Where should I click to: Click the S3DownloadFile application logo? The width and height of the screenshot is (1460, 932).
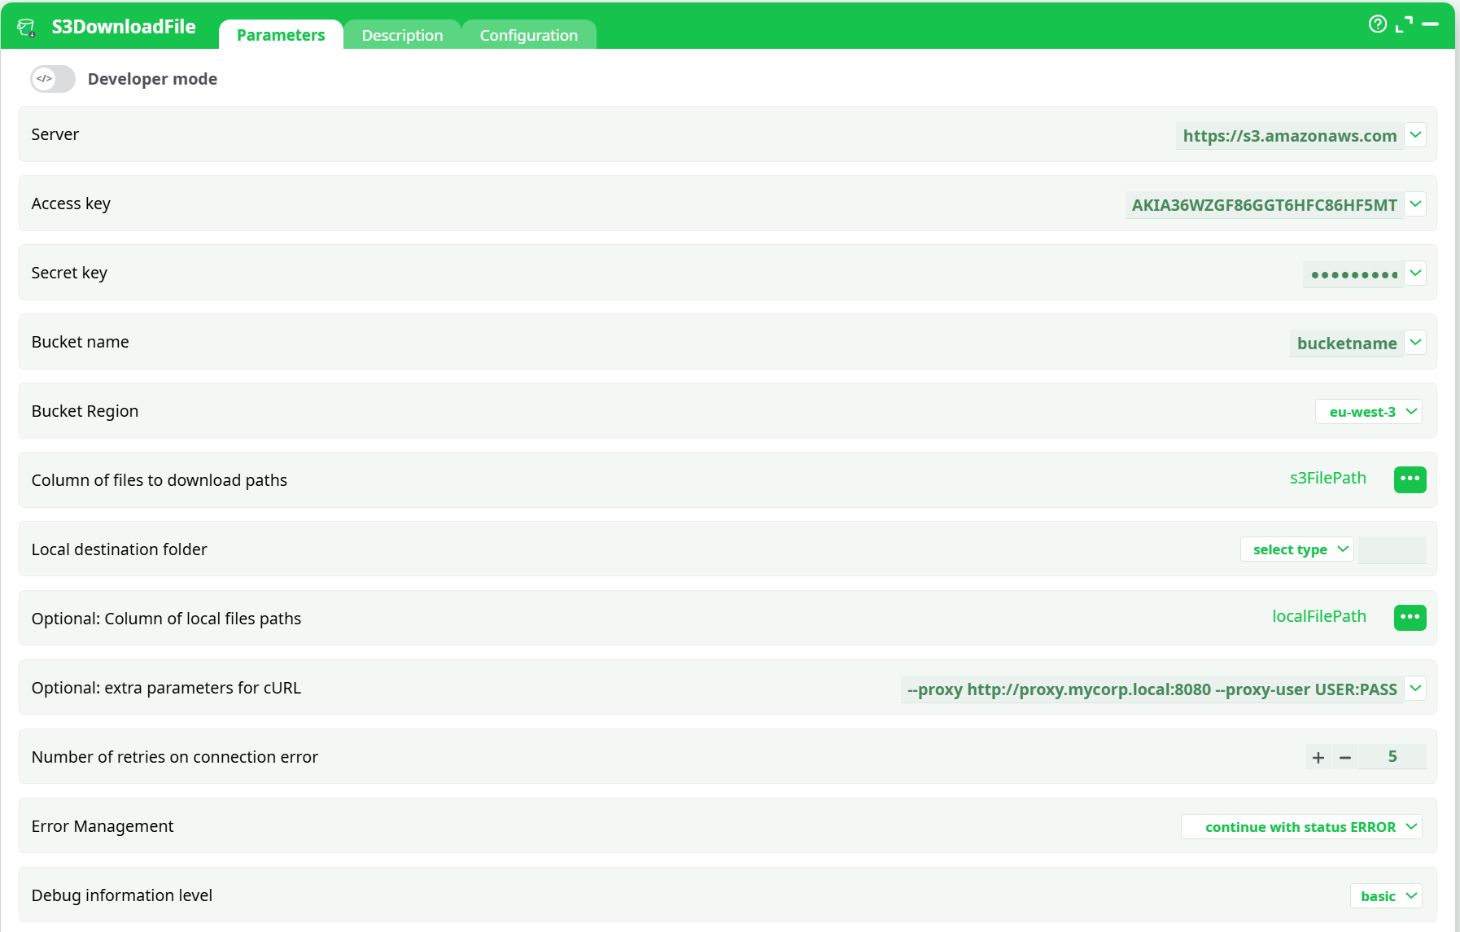pyautogui.click(x=27, y=25)
